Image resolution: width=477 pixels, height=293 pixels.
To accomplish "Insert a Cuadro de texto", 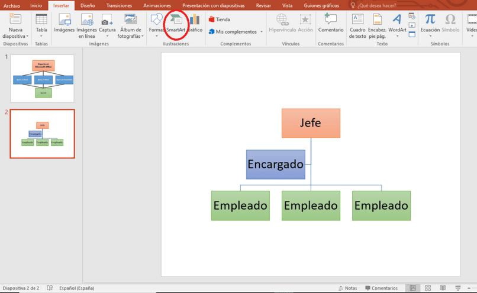I will point(357,26).
